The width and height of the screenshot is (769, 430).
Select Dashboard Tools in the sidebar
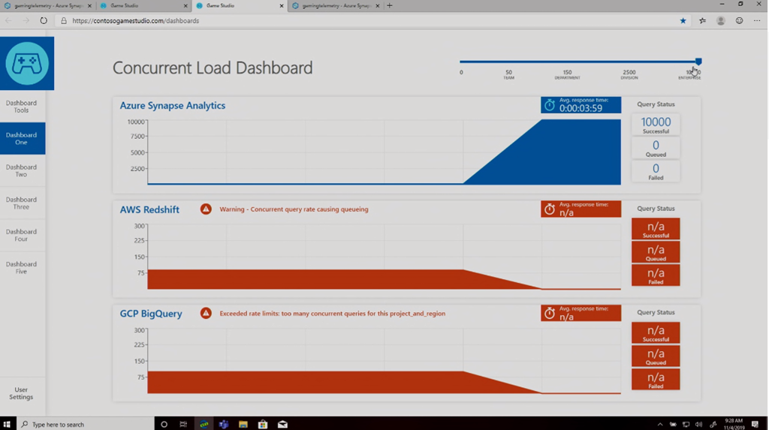click(x=22, y=107)
